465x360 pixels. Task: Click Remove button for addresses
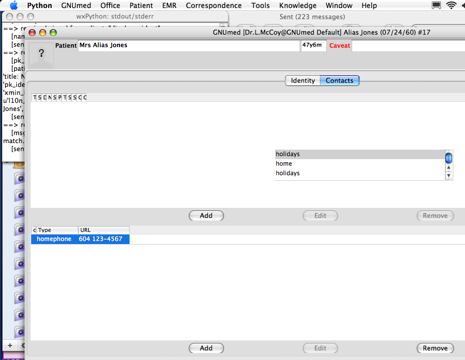click(435, 215)
